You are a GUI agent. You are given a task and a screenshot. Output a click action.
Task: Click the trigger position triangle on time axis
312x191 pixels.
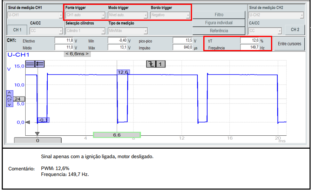tap(37, 133)
